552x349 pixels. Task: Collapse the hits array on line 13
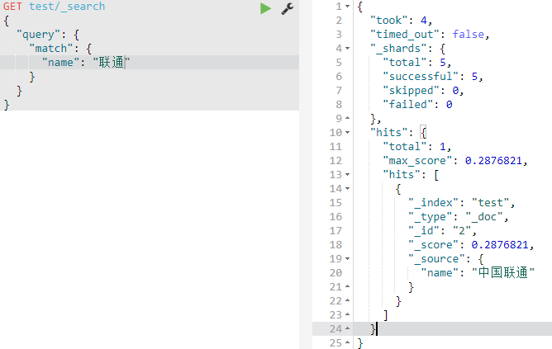(347, 174)
